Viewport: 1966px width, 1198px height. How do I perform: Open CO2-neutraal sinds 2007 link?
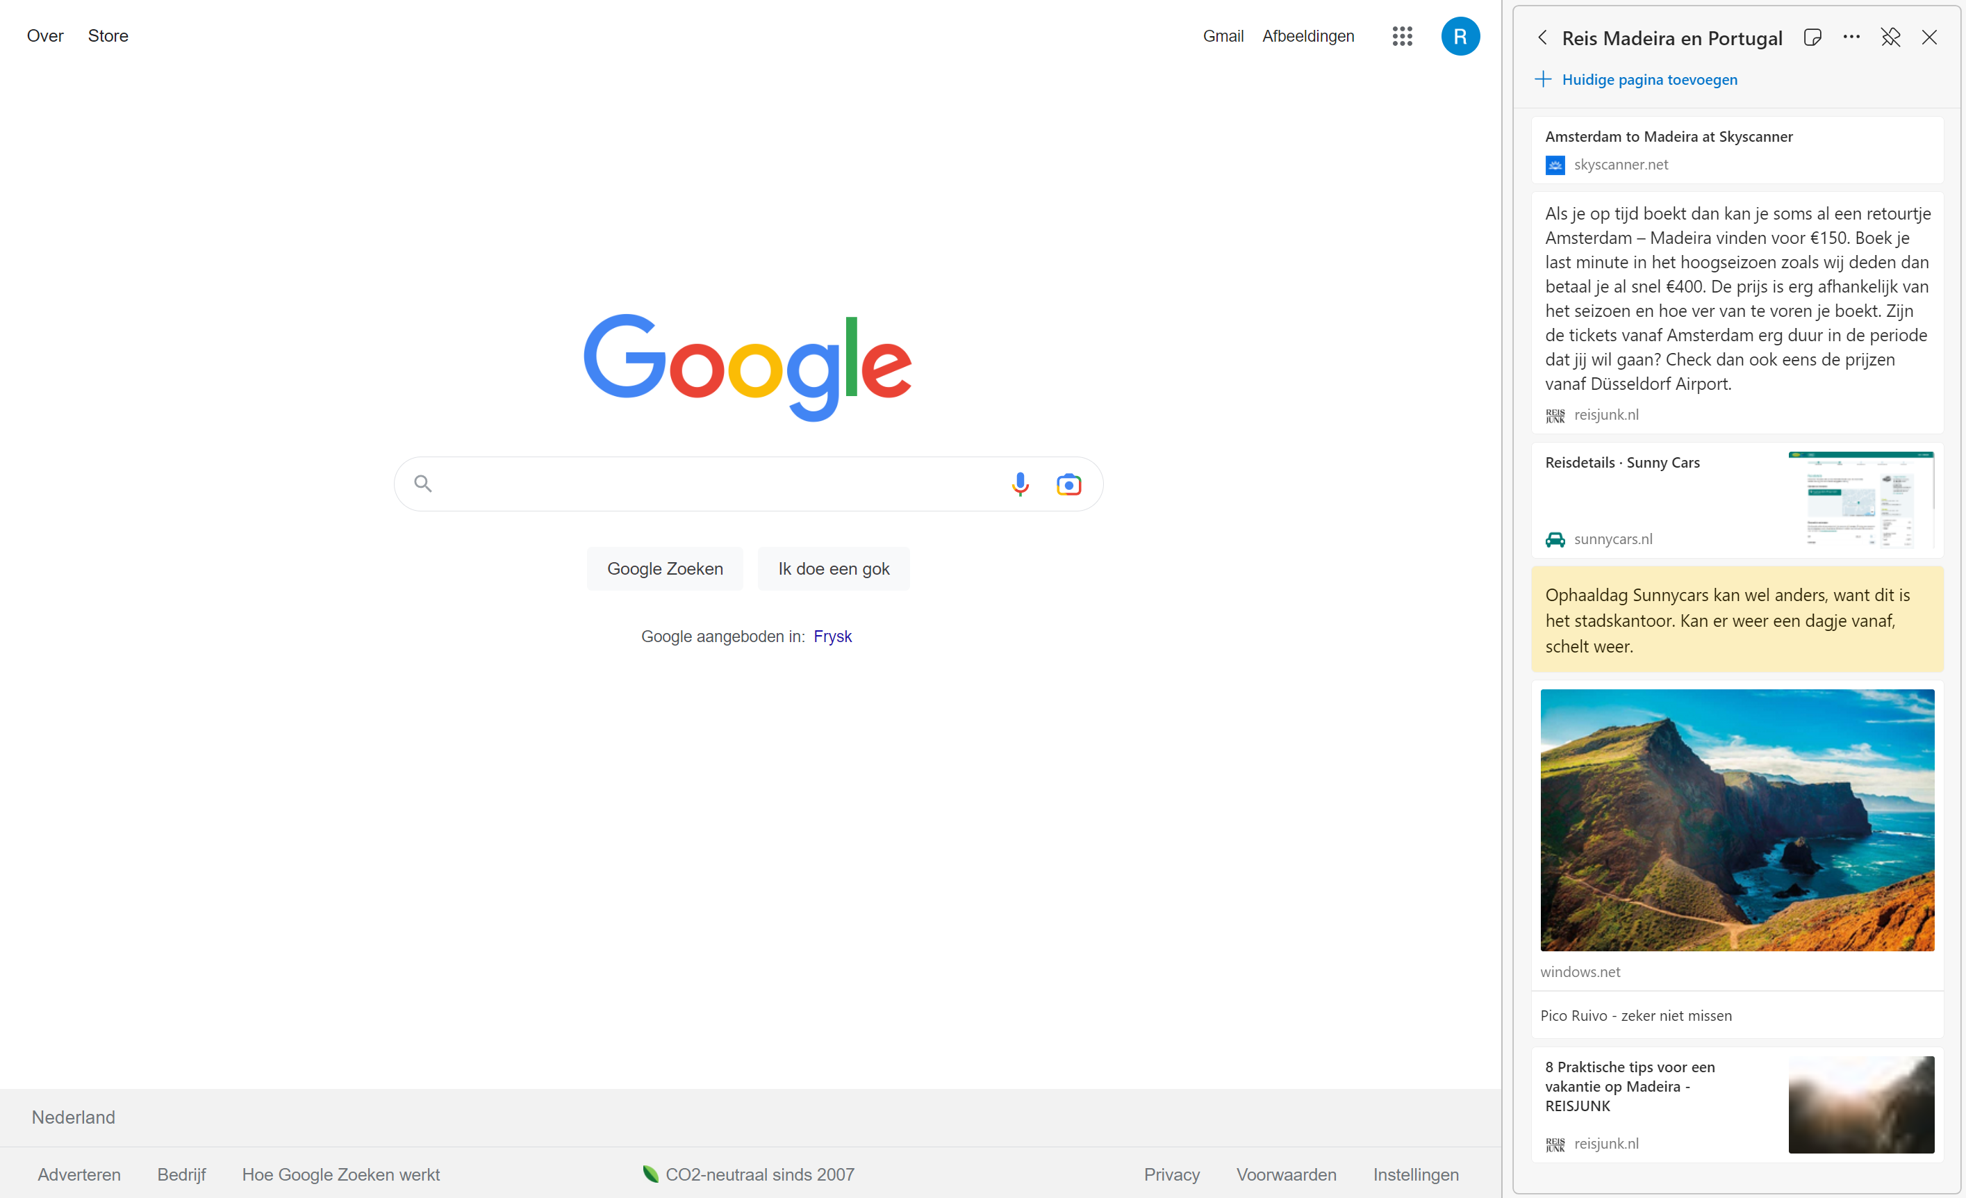(748, 1174)
